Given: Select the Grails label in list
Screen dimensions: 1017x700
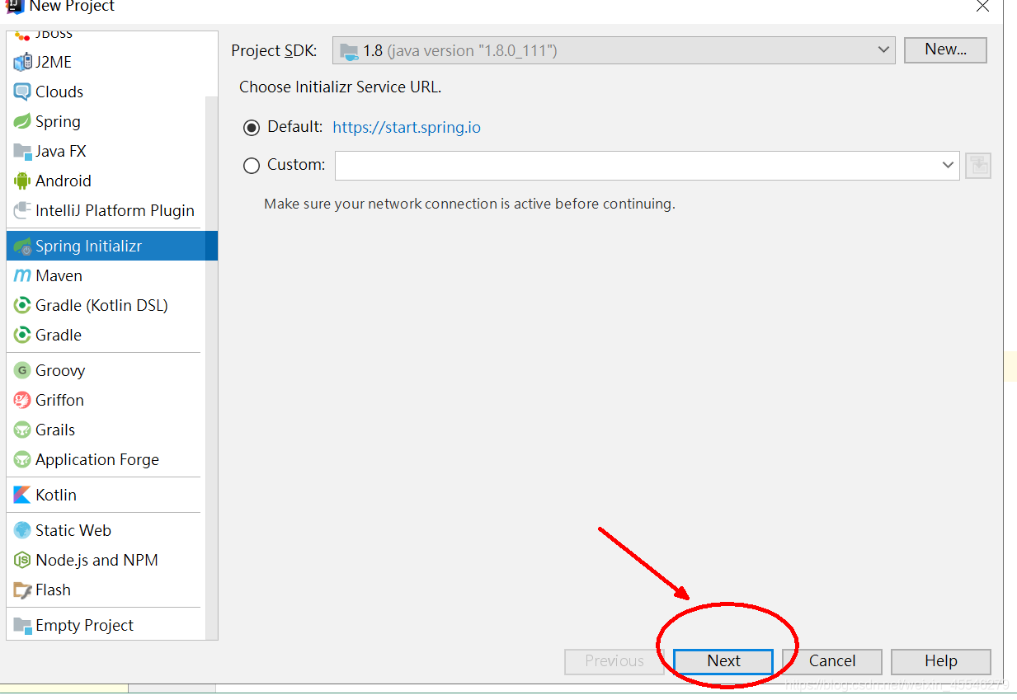Looking at the screenshot, I should coord(55,430).
